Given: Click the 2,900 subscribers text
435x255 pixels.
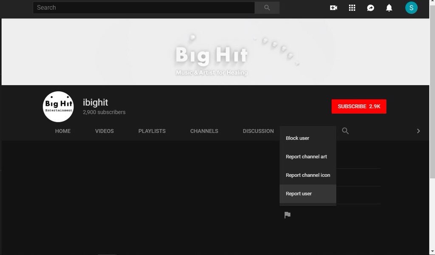Looking at the screenshot, I should (104, 112).
